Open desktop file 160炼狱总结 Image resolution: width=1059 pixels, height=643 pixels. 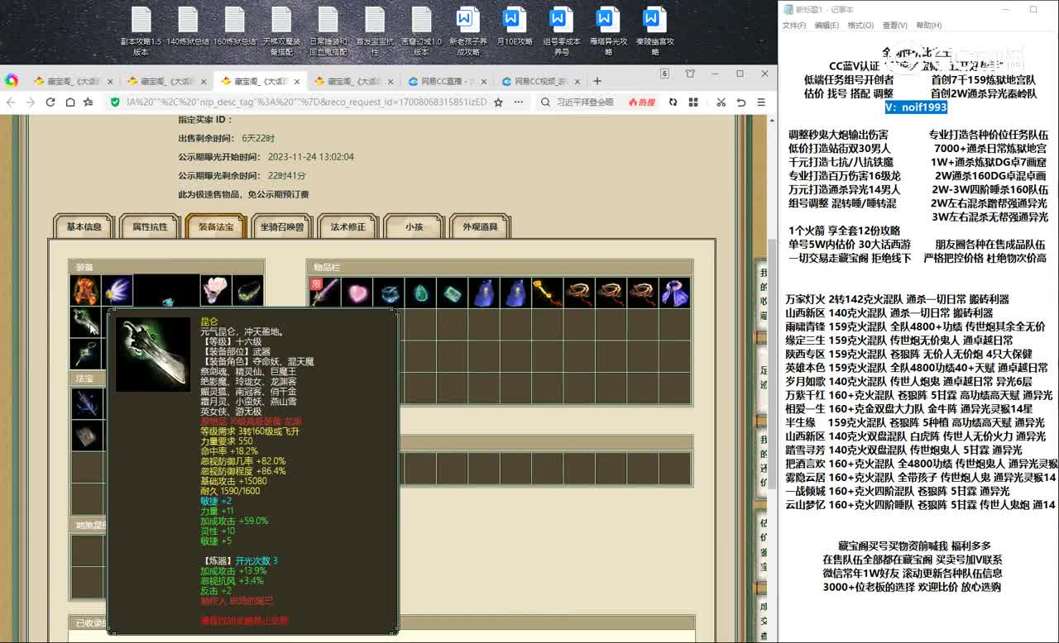coord(235,27)
